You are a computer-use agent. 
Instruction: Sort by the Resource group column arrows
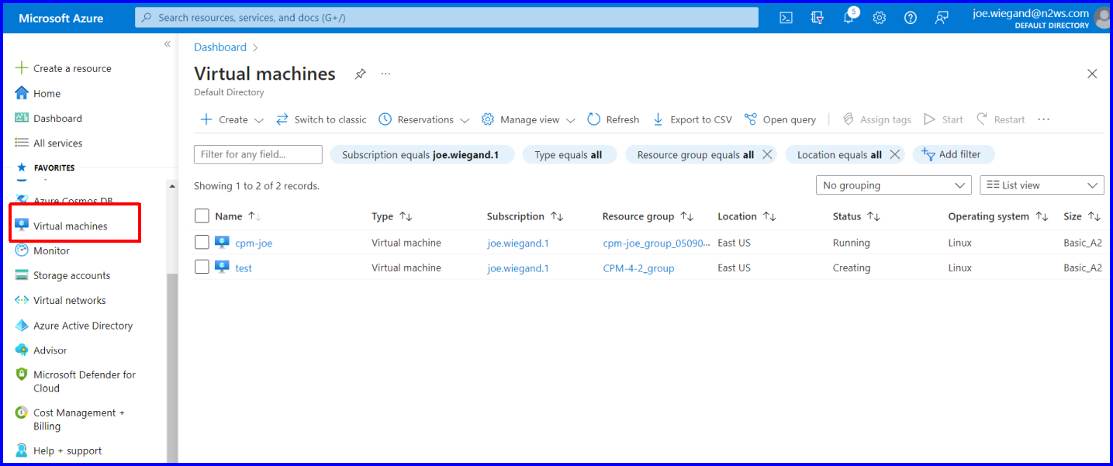click(x=686, y=216)
